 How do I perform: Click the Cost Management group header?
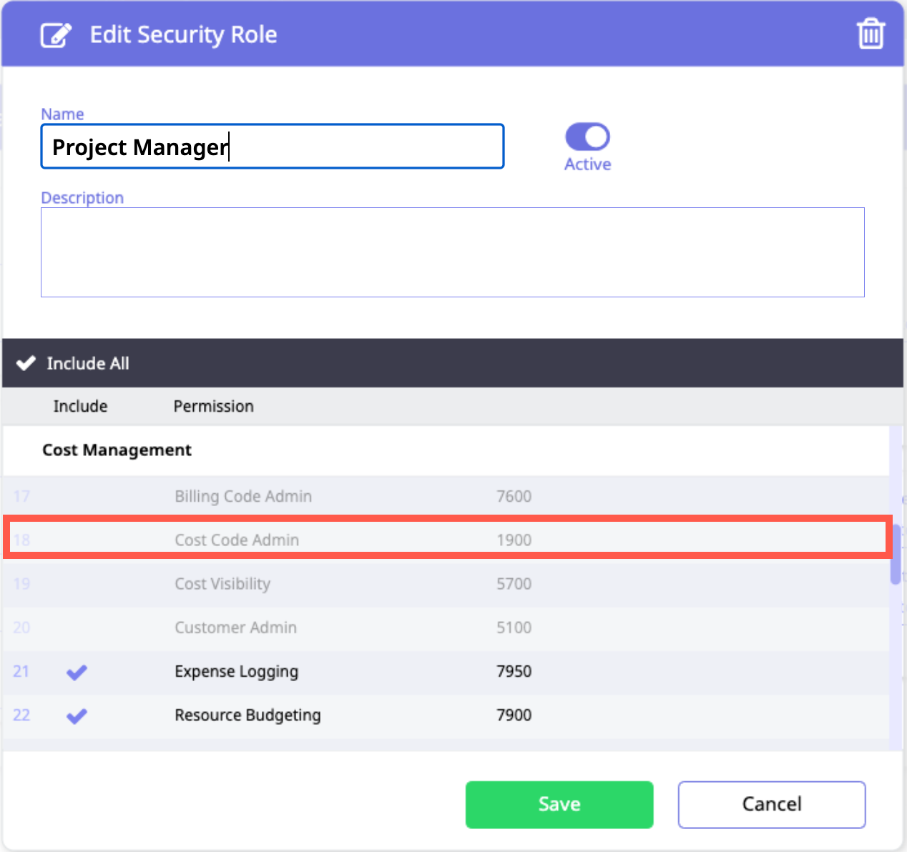pos(117,450)
